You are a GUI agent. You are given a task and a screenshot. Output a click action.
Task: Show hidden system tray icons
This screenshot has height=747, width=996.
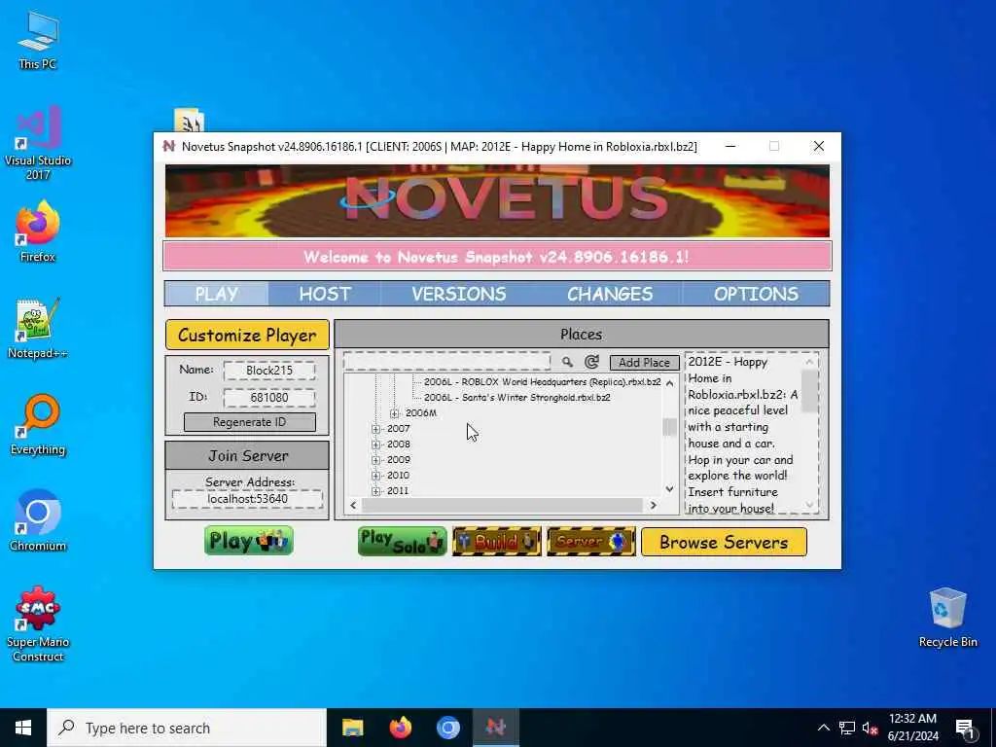click(823, 728)
